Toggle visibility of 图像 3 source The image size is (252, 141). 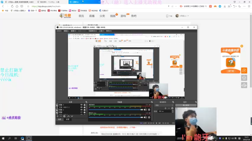(81, 105)
